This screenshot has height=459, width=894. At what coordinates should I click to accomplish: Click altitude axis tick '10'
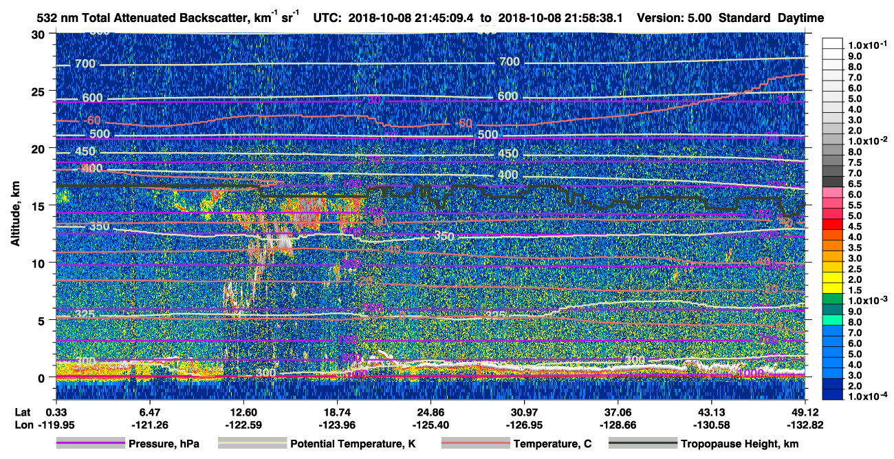click(x=40, y=263)
